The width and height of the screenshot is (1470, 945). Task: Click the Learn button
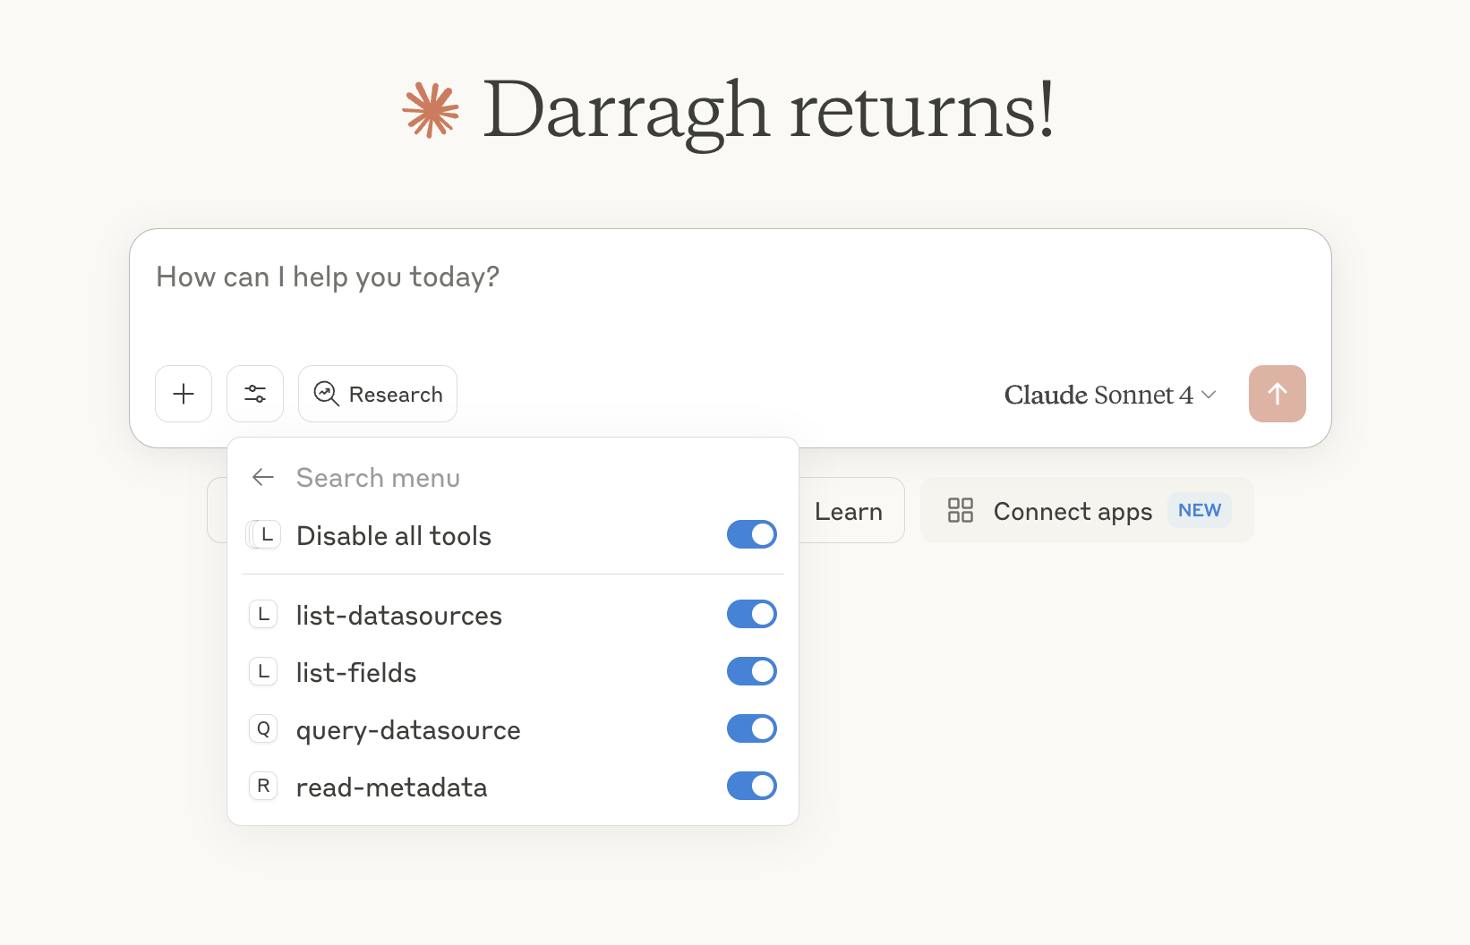coord(849,511)
